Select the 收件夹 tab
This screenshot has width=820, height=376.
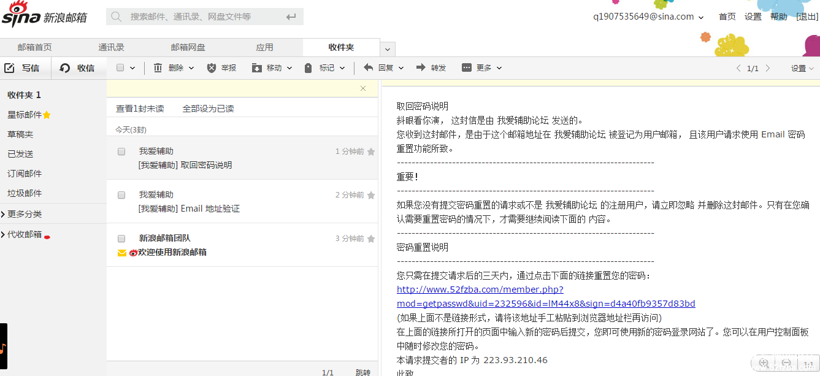click(x=341, y=47)
